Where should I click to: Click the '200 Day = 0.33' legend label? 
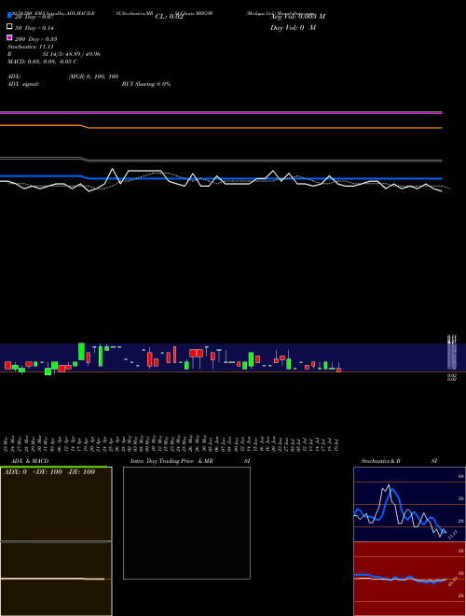coord(35,39)
